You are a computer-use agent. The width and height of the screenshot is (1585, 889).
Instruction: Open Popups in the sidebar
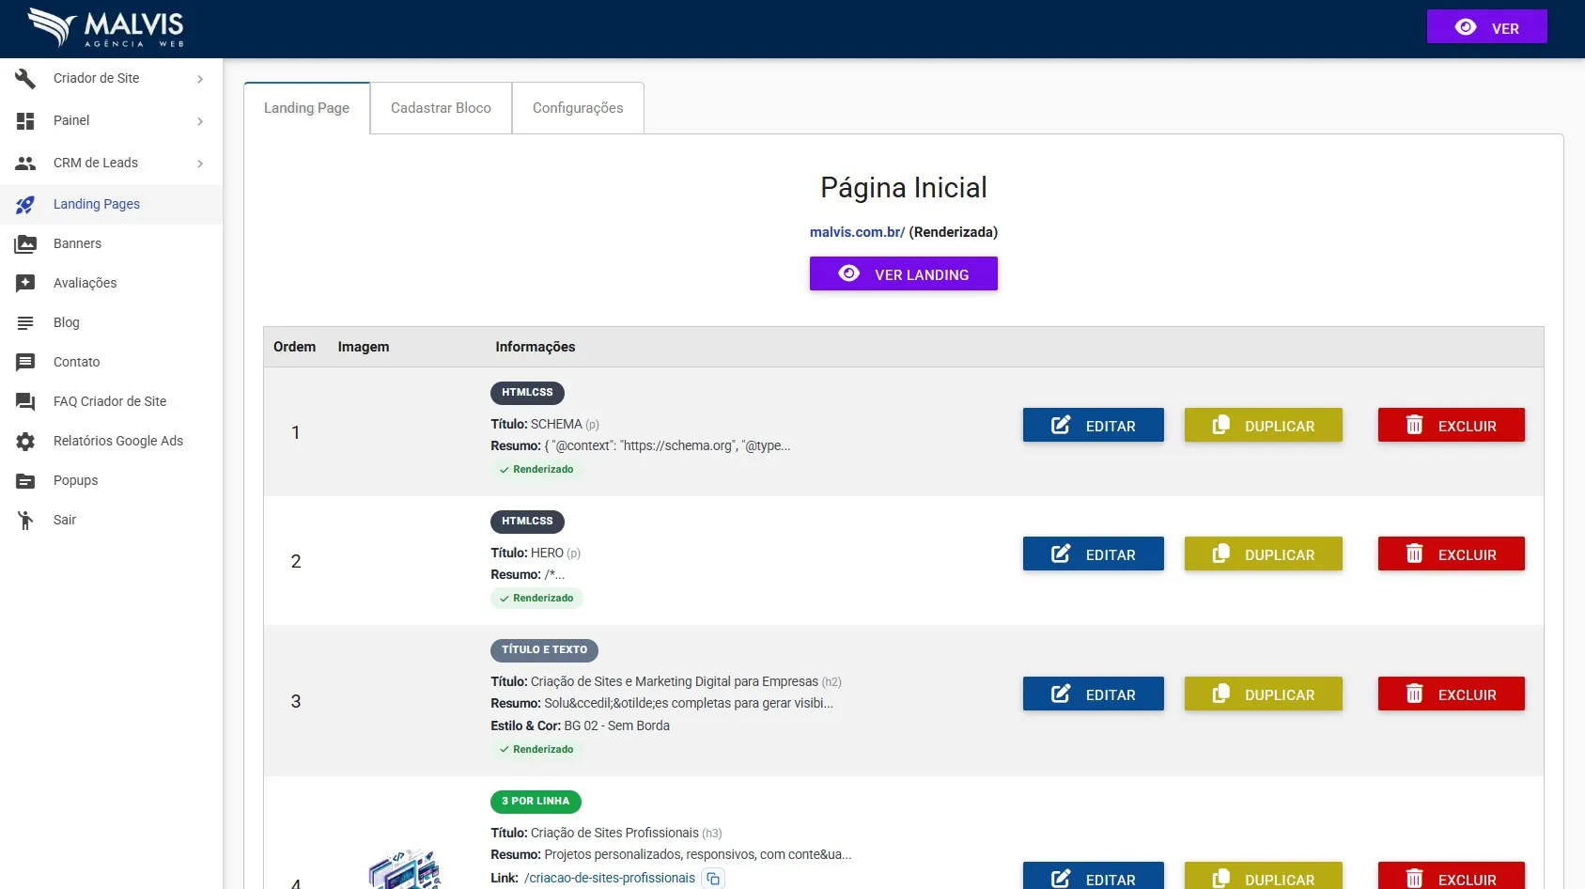[111, 481]
